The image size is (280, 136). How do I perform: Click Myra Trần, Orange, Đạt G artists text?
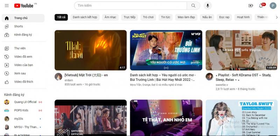pyautogui.click(x=156, y=85)
